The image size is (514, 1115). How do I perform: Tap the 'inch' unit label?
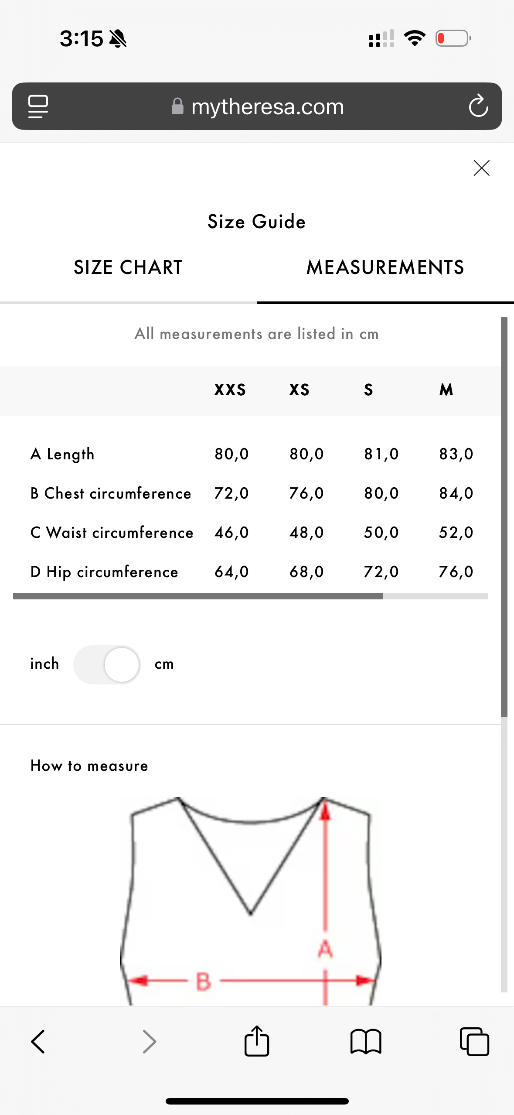click(44, 664)
